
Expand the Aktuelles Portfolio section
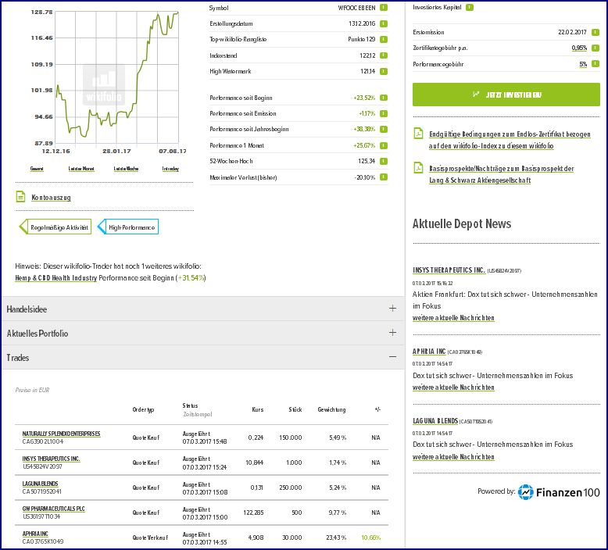click(x=392, y=333)
